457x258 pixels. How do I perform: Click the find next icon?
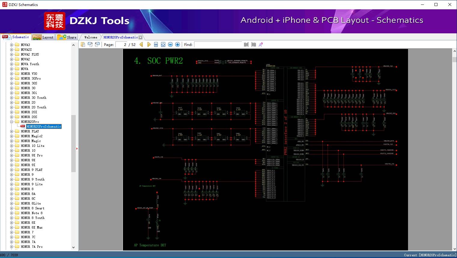[254, 44]
